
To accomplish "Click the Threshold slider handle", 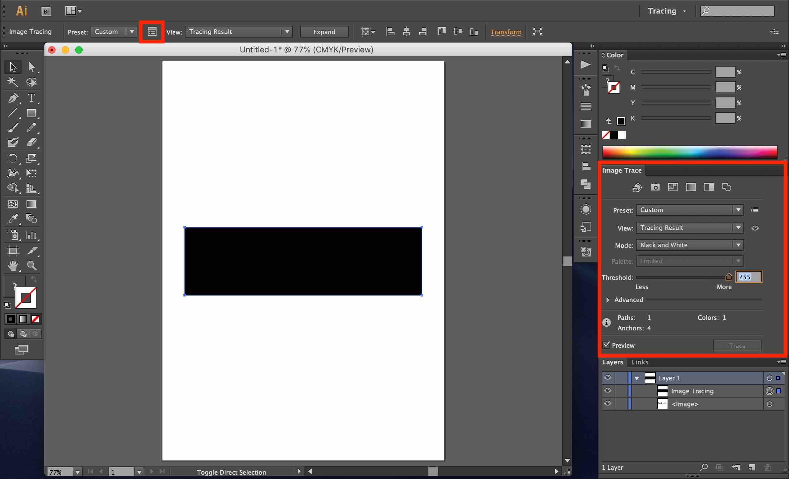I will tap(729, 276).
